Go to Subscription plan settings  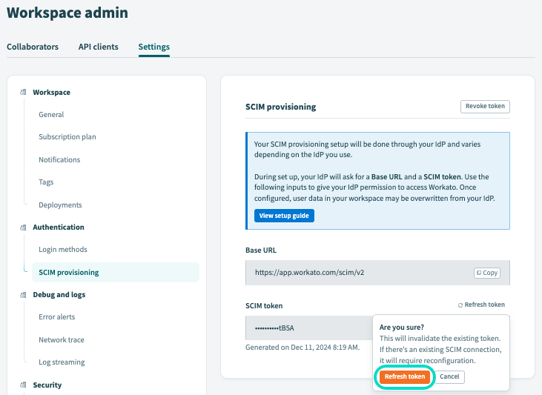67,137
